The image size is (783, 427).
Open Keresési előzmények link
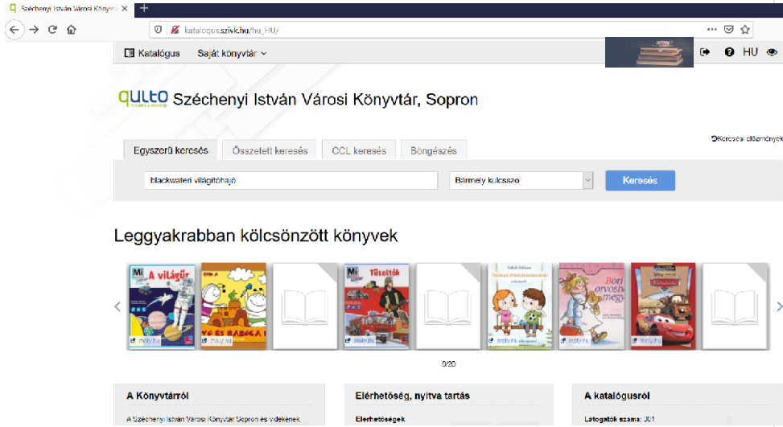pos(747,138)
